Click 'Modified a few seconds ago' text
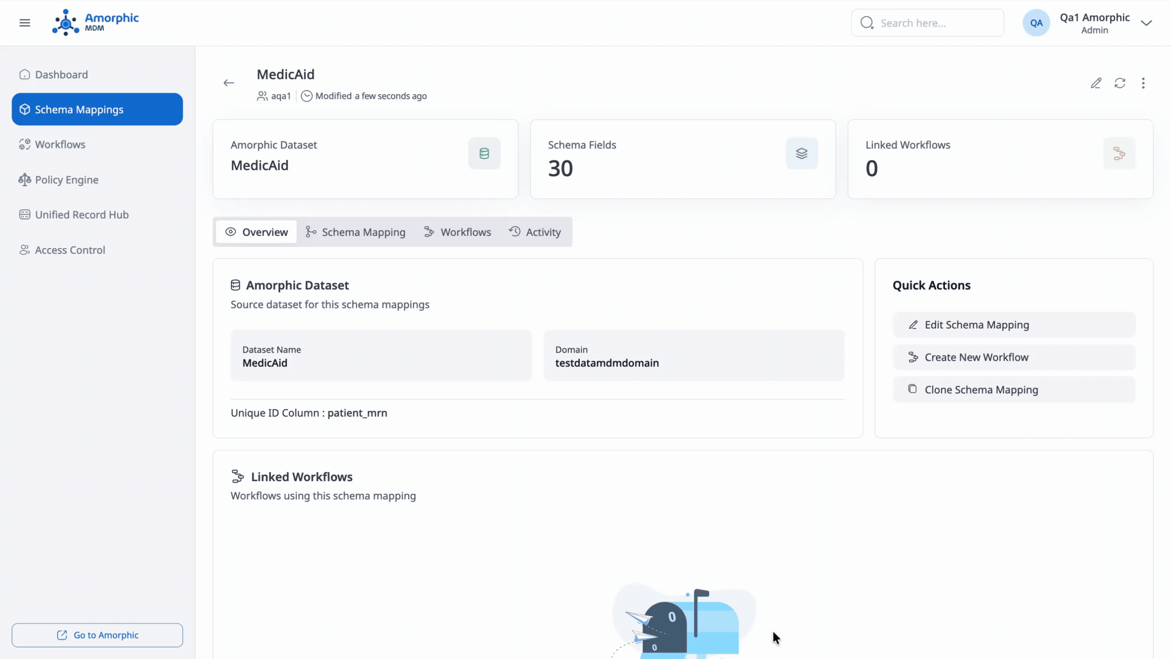1171x659 pixels. tap(371, 96)
